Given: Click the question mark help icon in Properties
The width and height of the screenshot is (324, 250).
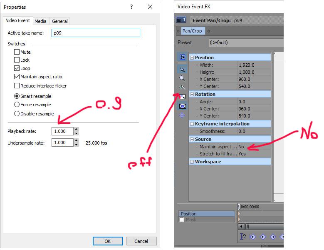Looking at the screenshot, I should (x=131, y=7).
